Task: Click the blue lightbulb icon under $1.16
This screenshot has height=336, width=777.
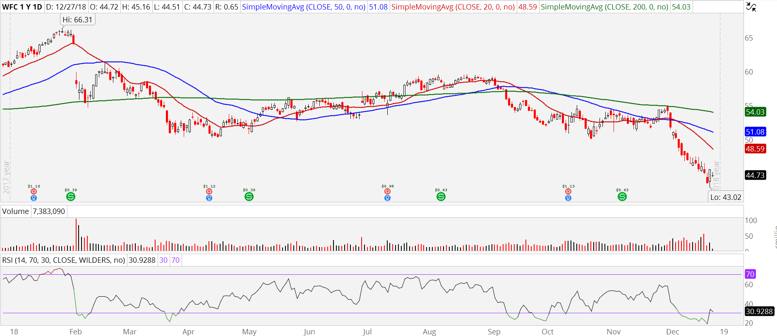Action: (x=34, y=198)
